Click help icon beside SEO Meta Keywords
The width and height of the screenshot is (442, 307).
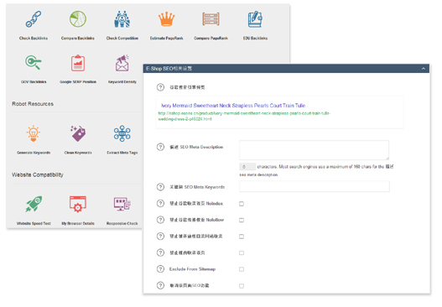[x=160, y=187]
